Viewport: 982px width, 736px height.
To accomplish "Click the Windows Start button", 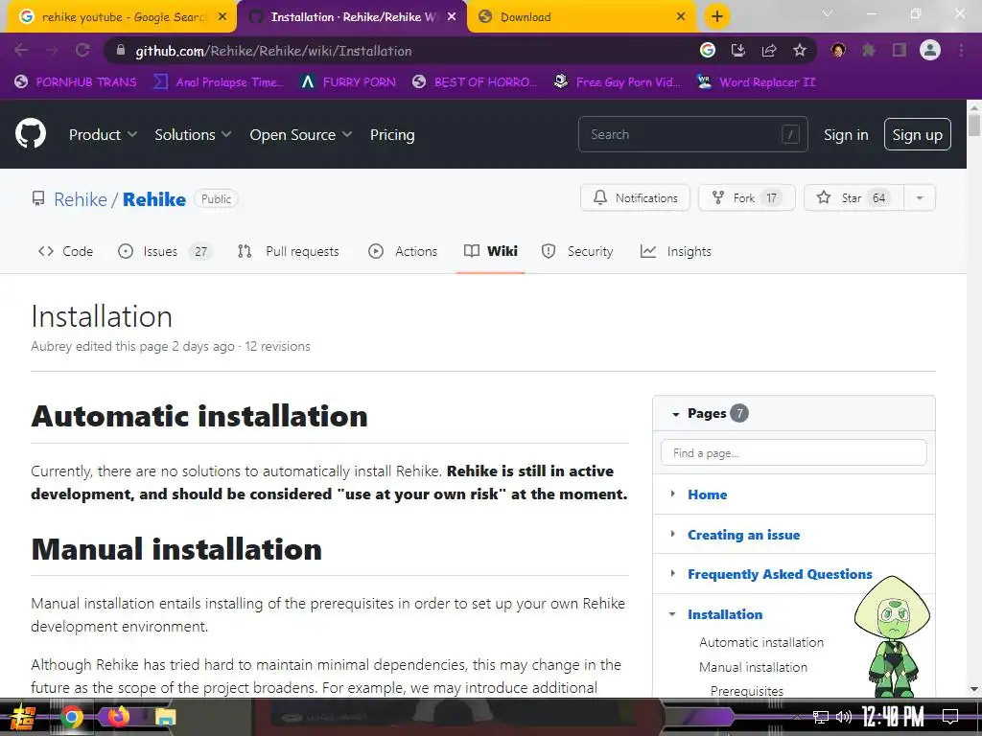I will [x=22, y=717].
